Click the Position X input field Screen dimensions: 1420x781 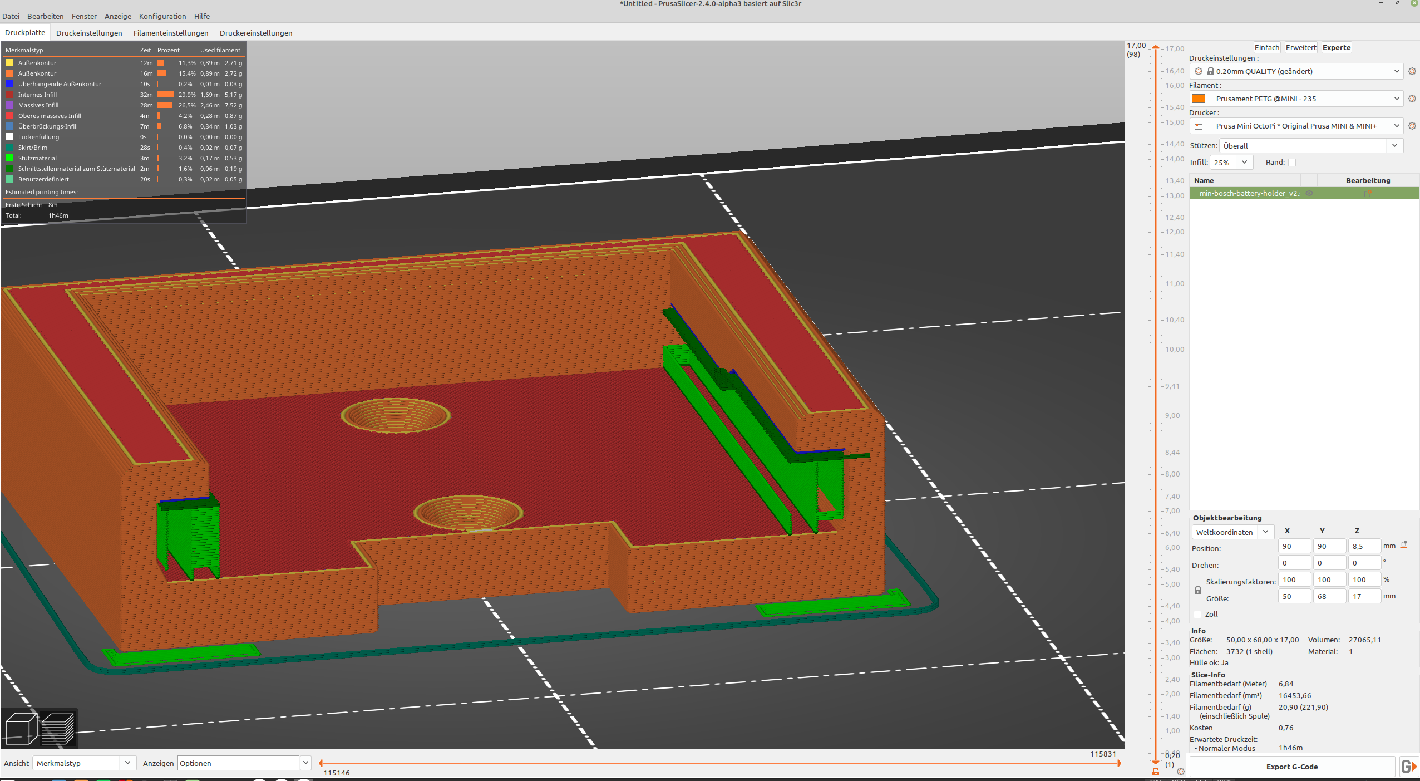pyautogui.click(x=1294, y=546)
